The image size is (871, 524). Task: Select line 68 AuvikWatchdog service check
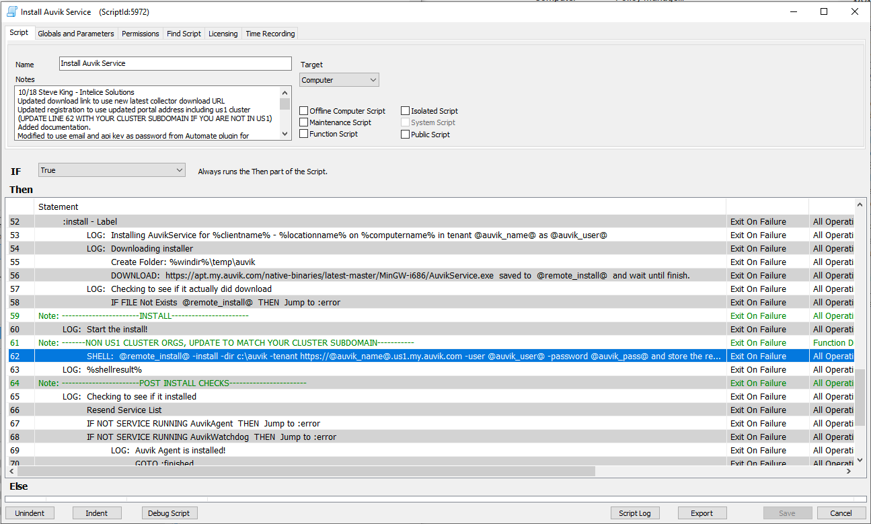[x=430, y=437]
